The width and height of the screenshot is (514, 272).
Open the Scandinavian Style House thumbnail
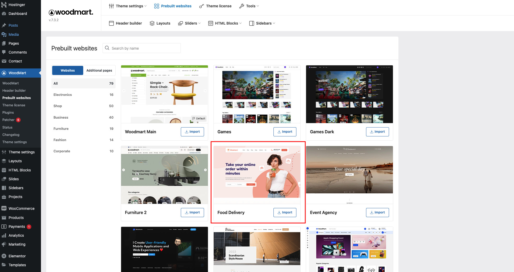pos(257,249)
